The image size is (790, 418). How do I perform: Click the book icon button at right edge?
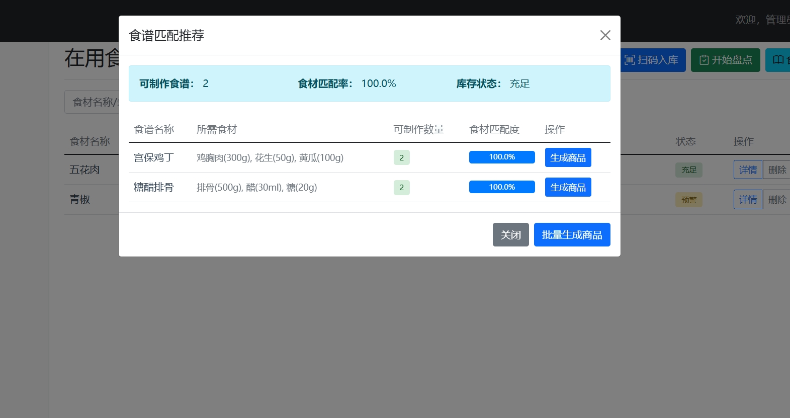(x=778, y=60)
